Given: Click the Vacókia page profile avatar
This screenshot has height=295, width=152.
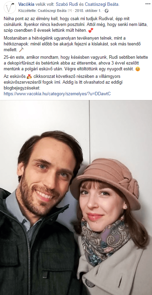Looking at the screenshot, I should point(10,7).
